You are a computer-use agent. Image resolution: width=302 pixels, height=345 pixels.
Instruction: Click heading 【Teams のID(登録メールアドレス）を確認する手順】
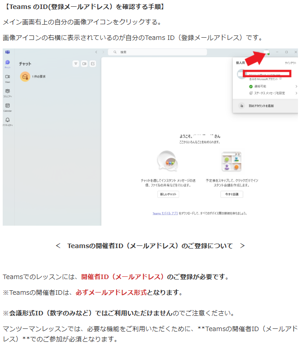coord(84,7)
